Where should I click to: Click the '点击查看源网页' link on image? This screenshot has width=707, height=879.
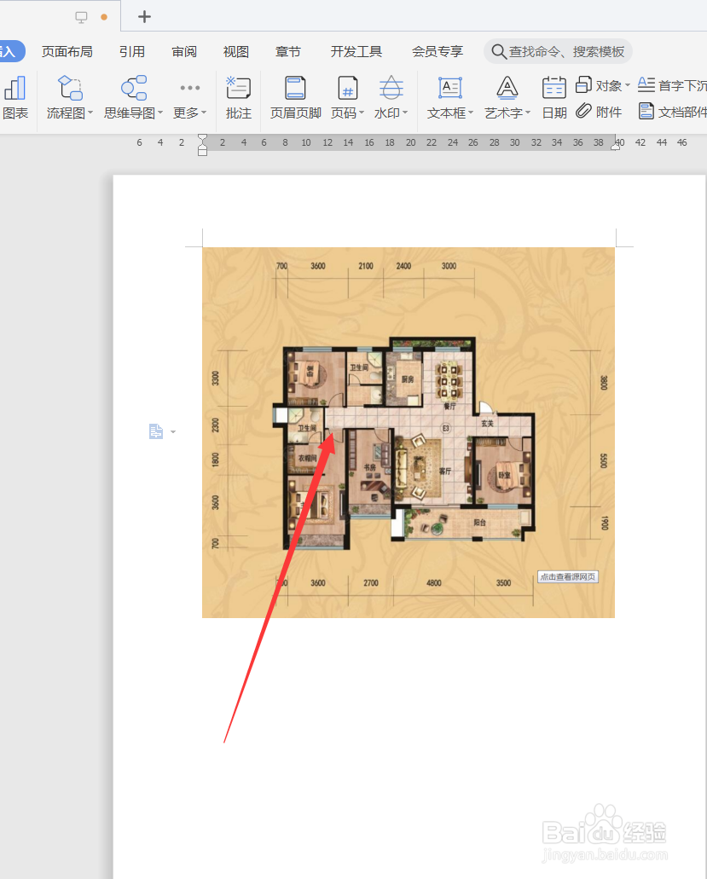[568, 577]
